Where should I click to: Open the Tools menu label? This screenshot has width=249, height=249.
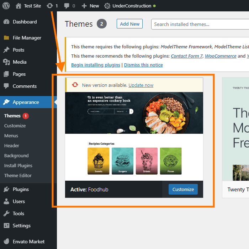[x=18, y=213]
